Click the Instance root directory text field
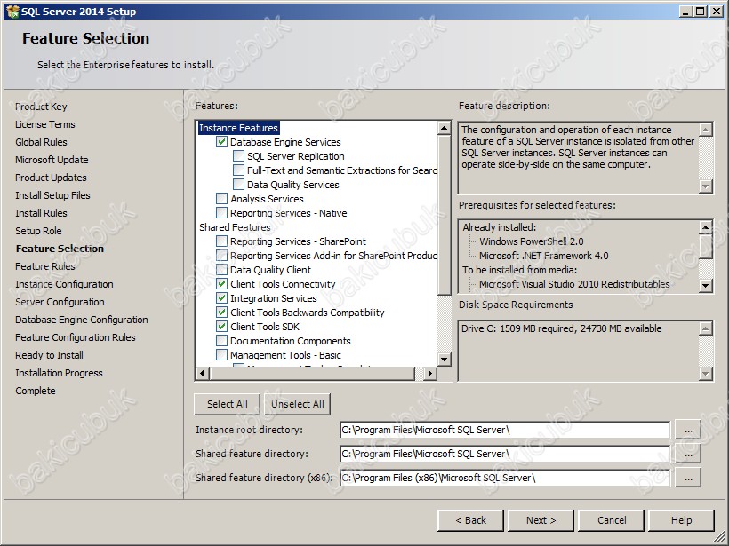 point(505,430)
